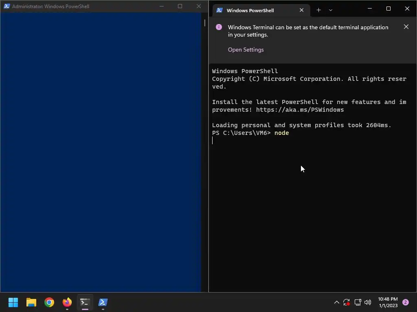Click the PowerShell icon on terminal tab
Viewport: 417px width, 312px height.
point(219,10)
